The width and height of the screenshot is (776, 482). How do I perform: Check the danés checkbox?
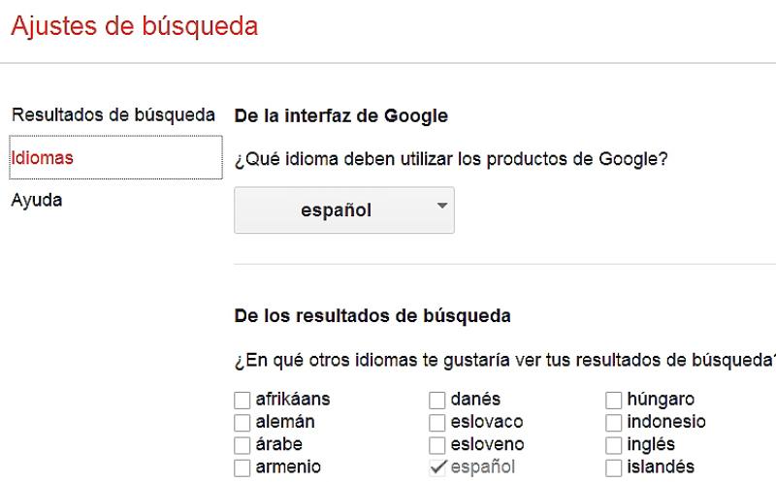point(437,400)
